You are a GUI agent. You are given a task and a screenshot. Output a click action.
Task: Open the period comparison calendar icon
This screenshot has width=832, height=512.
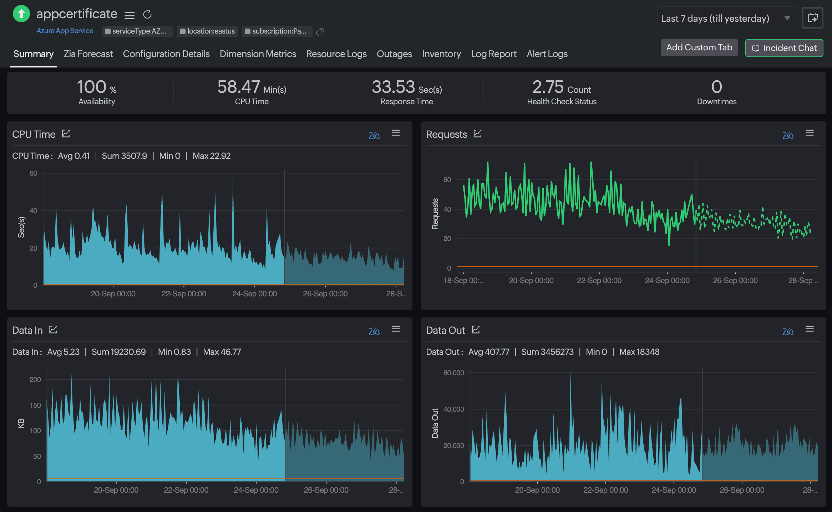coord(813,18)
